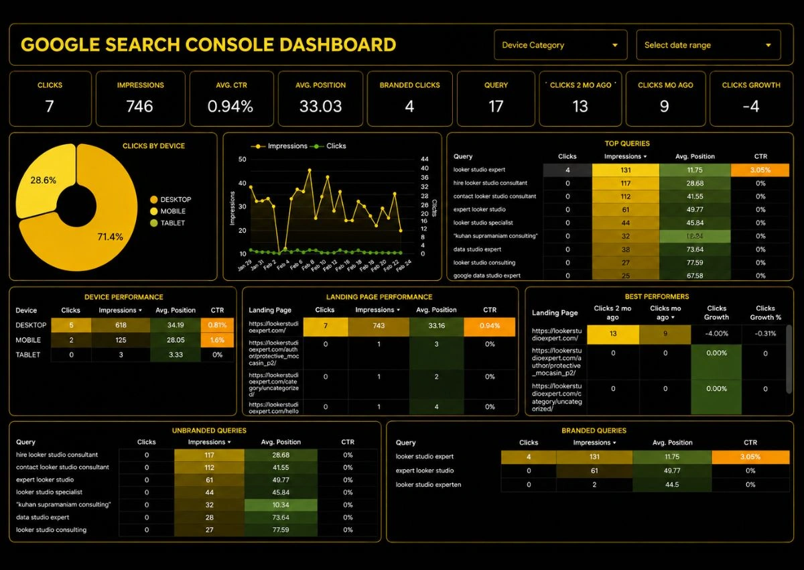
Task: Sort Unbranded Queries by Impressions header
Action: 209,442
